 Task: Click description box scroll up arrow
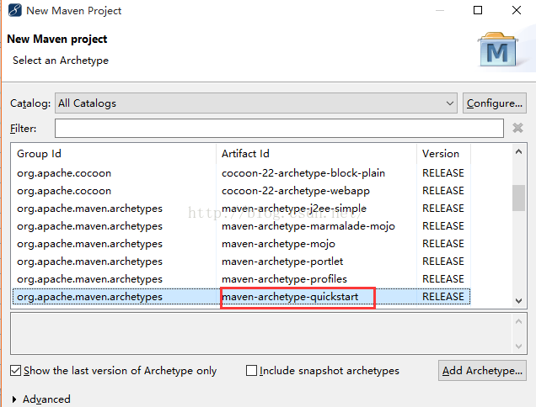pyautogui.click(x=518, y=321)
